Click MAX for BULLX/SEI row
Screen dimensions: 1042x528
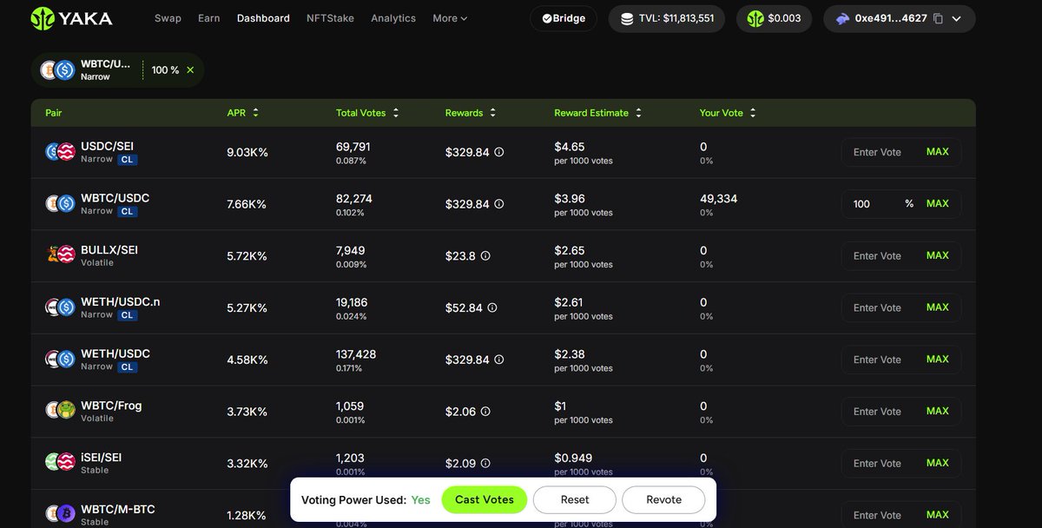[x=938, y=255]
